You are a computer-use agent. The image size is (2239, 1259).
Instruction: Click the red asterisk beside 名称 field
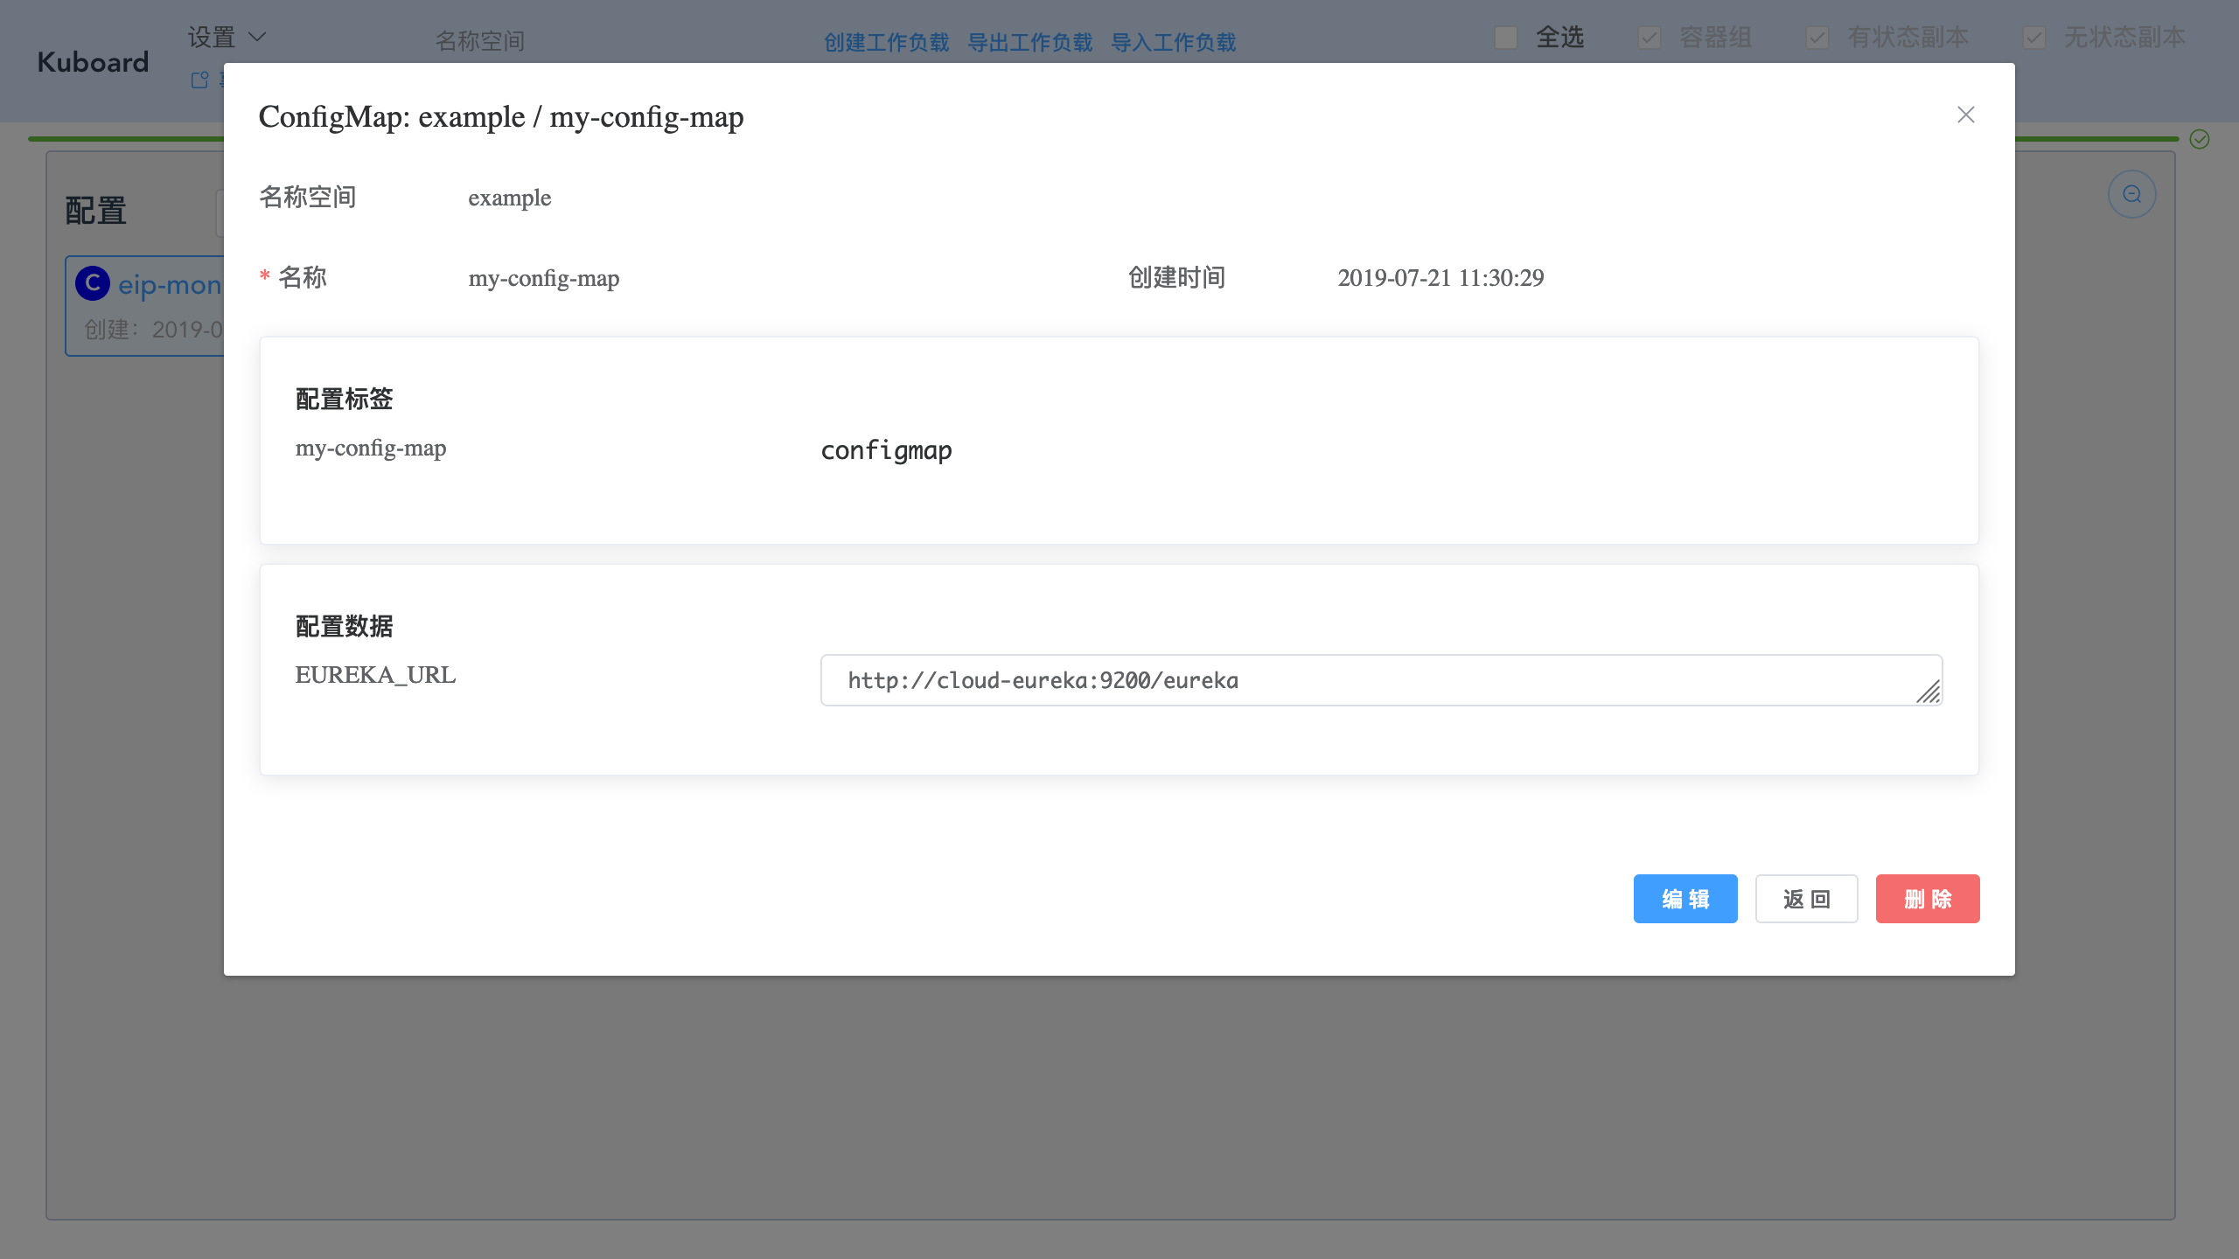point(263,275)
